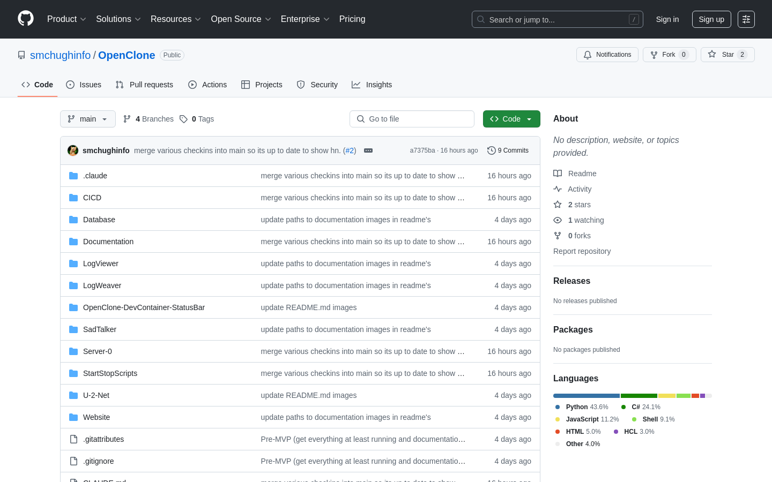Click the Website folder icon

(73, 417)
